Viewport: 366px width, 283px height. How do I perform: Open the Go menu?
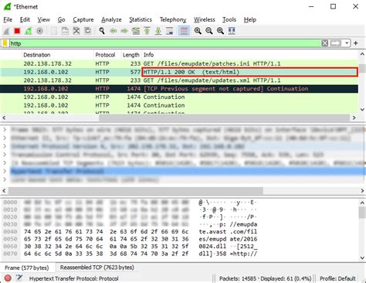[x=61, y=20]
